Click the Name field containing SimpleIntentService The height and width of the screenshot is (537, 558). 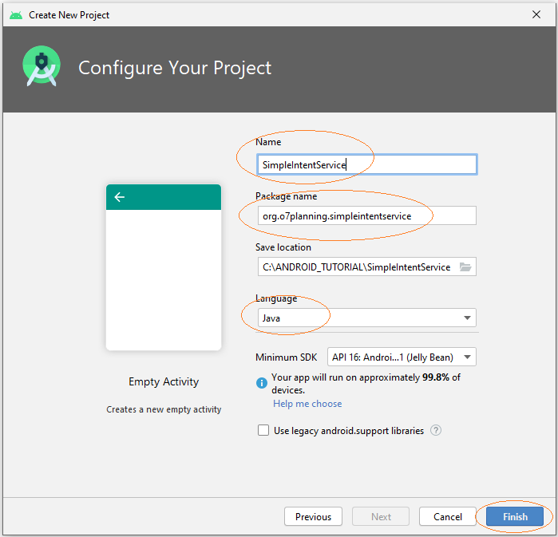click(367, 164)
